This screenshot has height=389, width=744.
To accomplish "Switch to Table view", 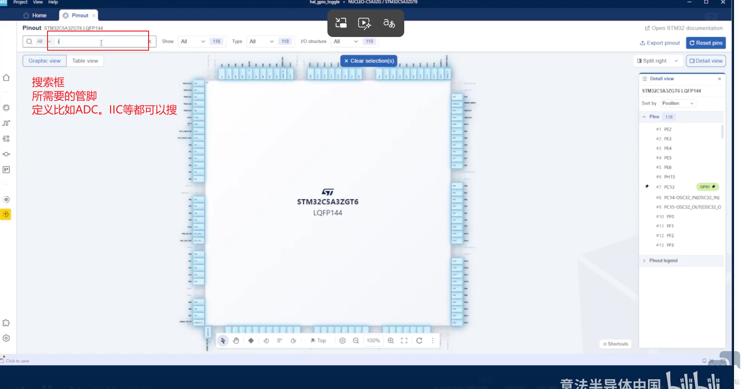I will tap(85, 61).
